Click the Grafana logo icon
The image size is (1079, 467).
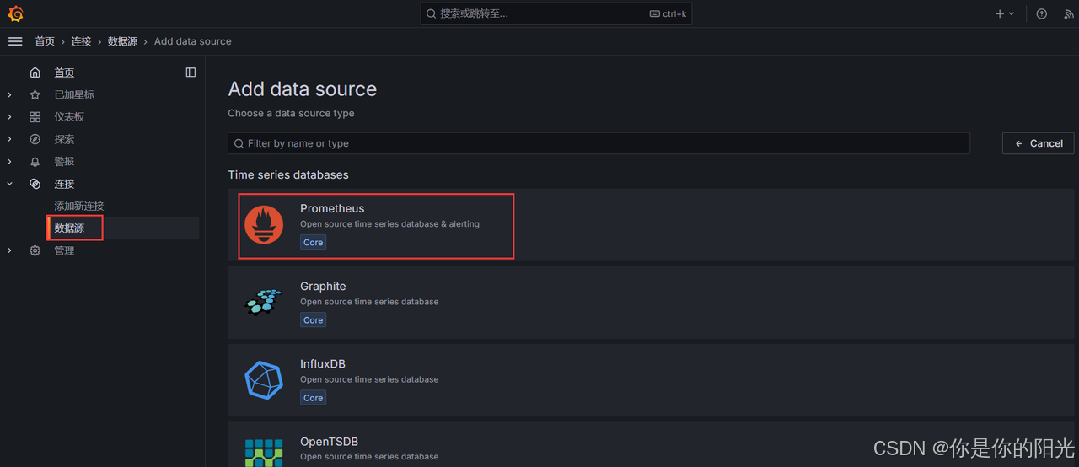coord(15,13)
